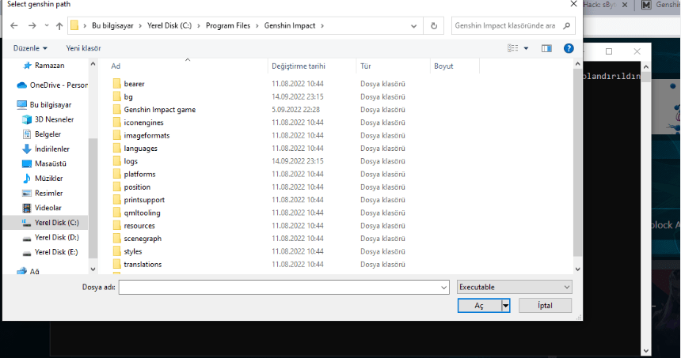Select the bearer folder icon

(x=117, y=83)
